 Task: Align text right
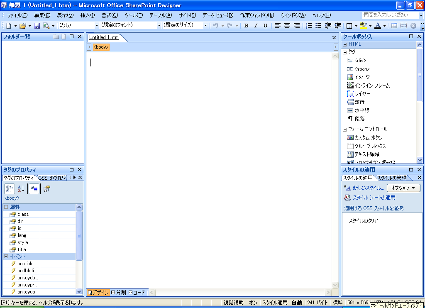(297, 25)
